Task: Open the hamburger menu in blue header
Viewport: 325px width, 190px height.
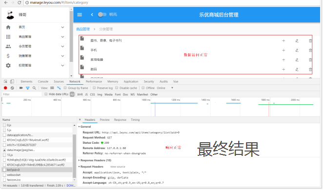Action: point(80,15)
